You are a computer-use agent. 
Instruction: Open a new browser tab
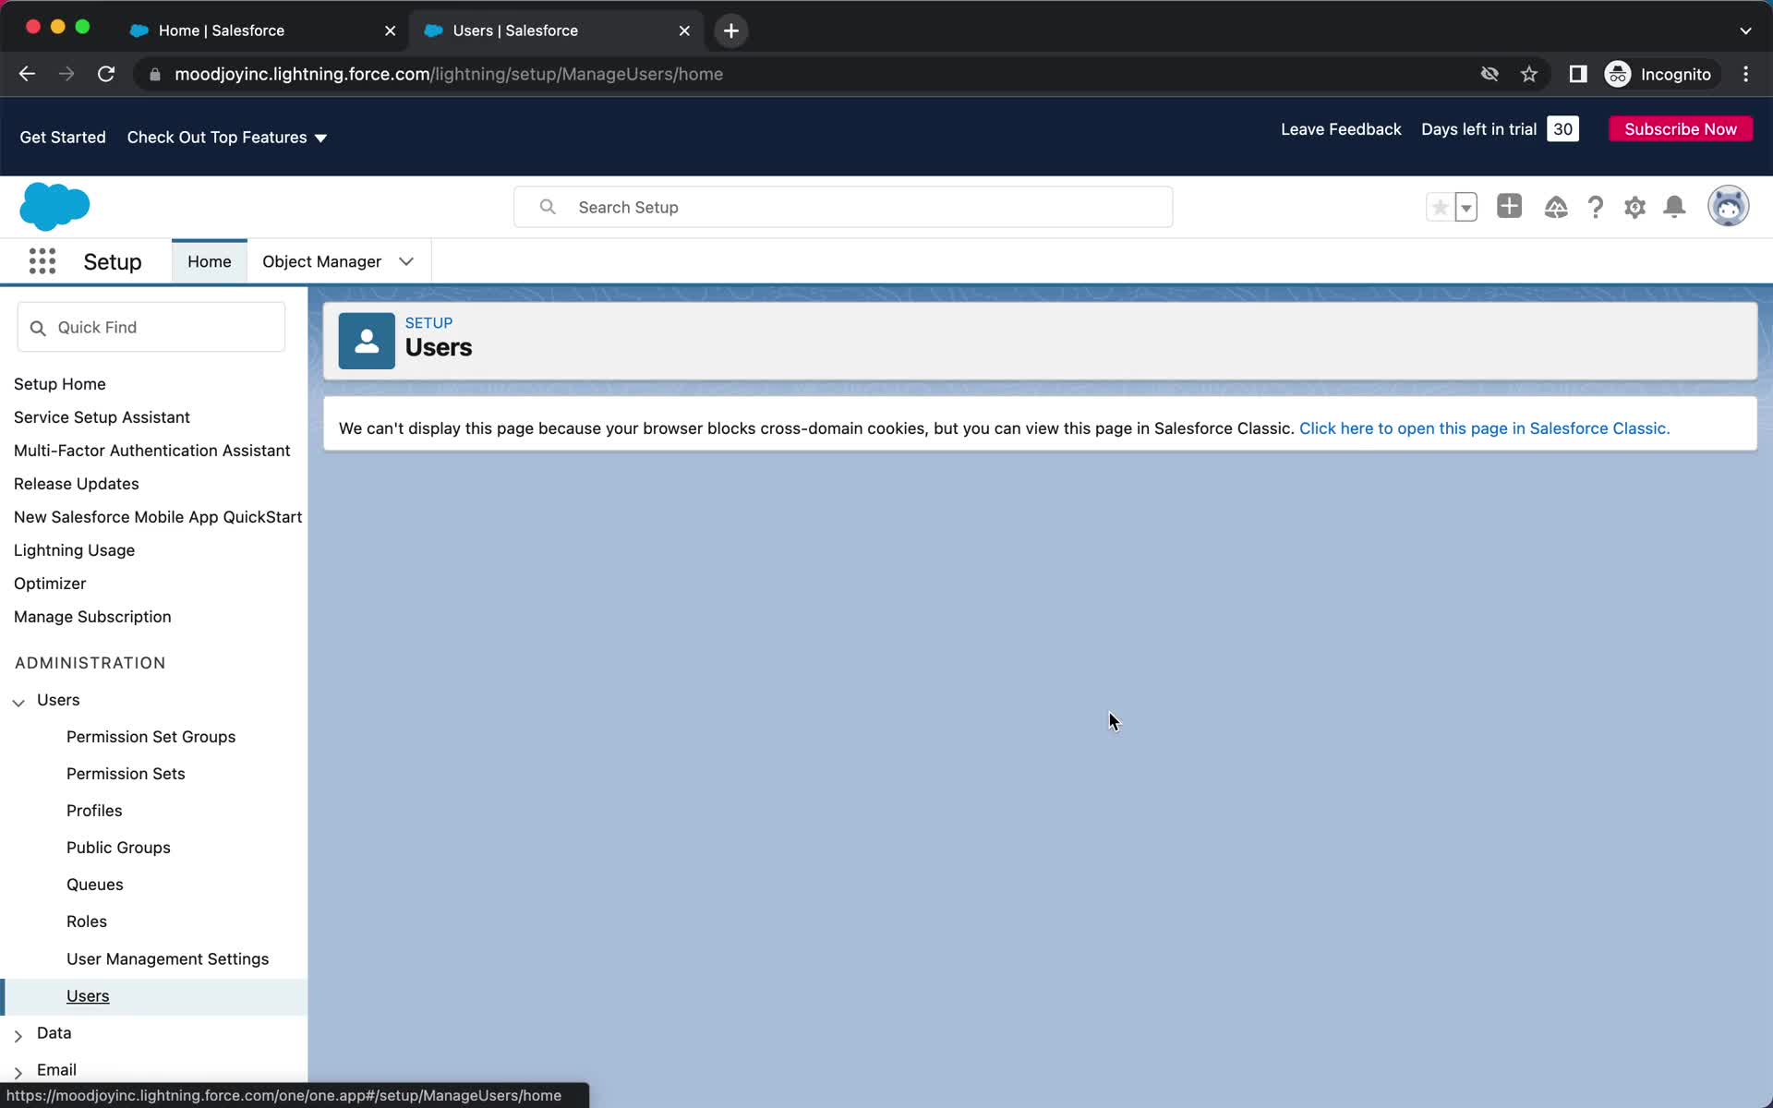point(731,30)
